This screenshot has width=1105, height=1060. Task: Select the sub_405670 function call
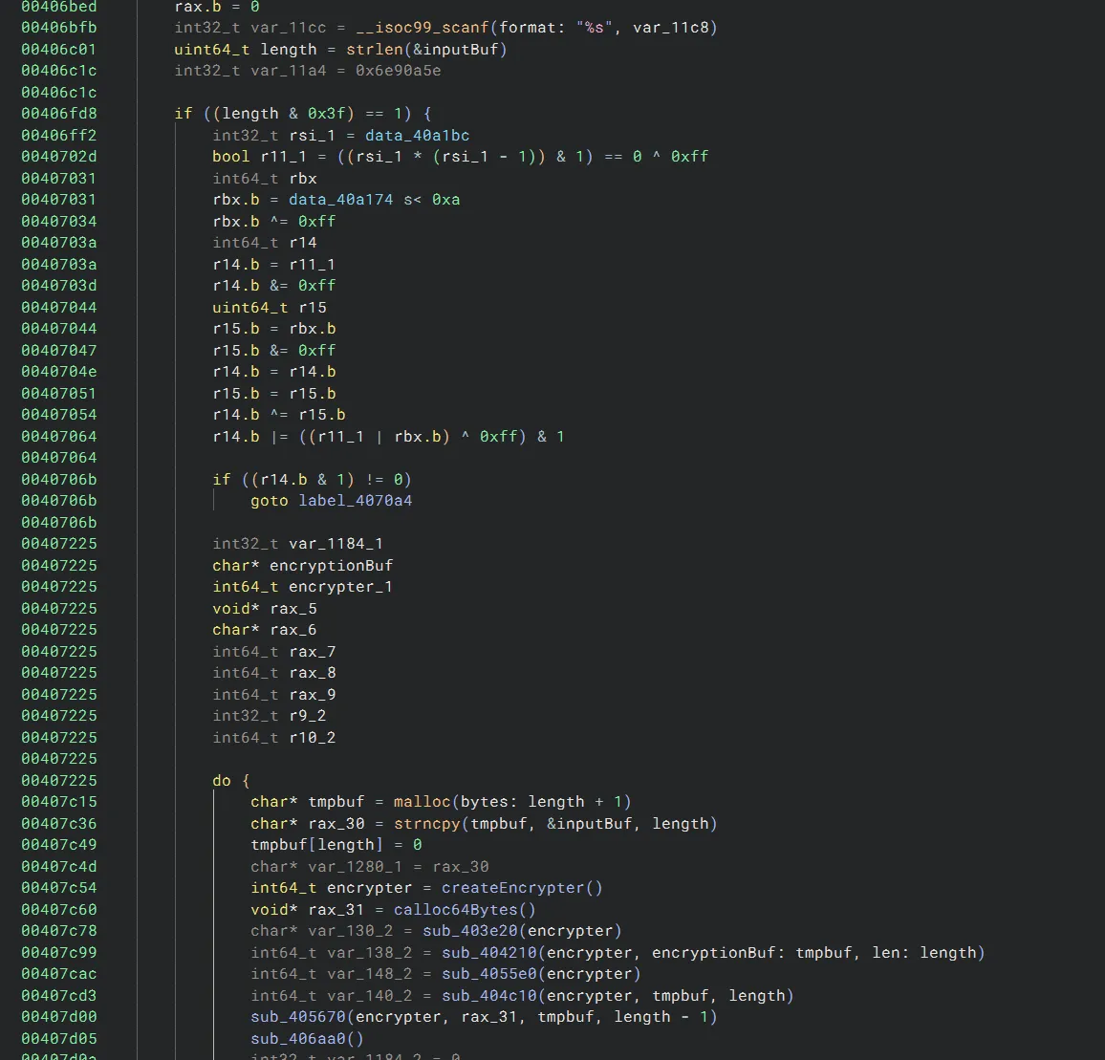297,1017
